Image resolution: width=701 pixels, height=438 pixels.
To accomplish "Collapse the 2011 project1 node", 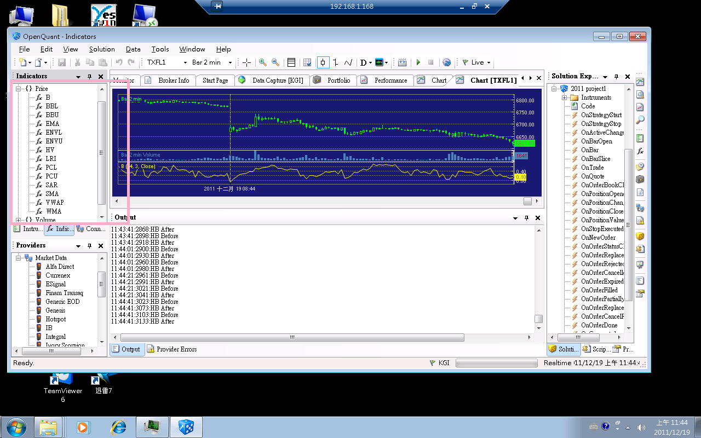I will coord(554,89).
